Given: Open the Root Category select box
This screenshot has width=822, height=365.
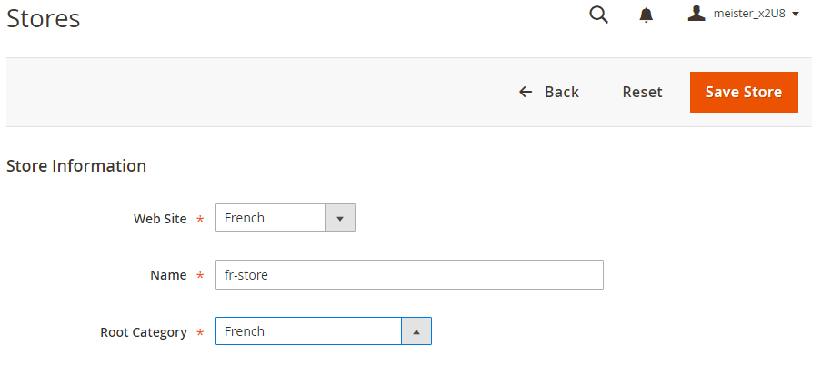Looking at the screenshot, I should pos(308,331).
